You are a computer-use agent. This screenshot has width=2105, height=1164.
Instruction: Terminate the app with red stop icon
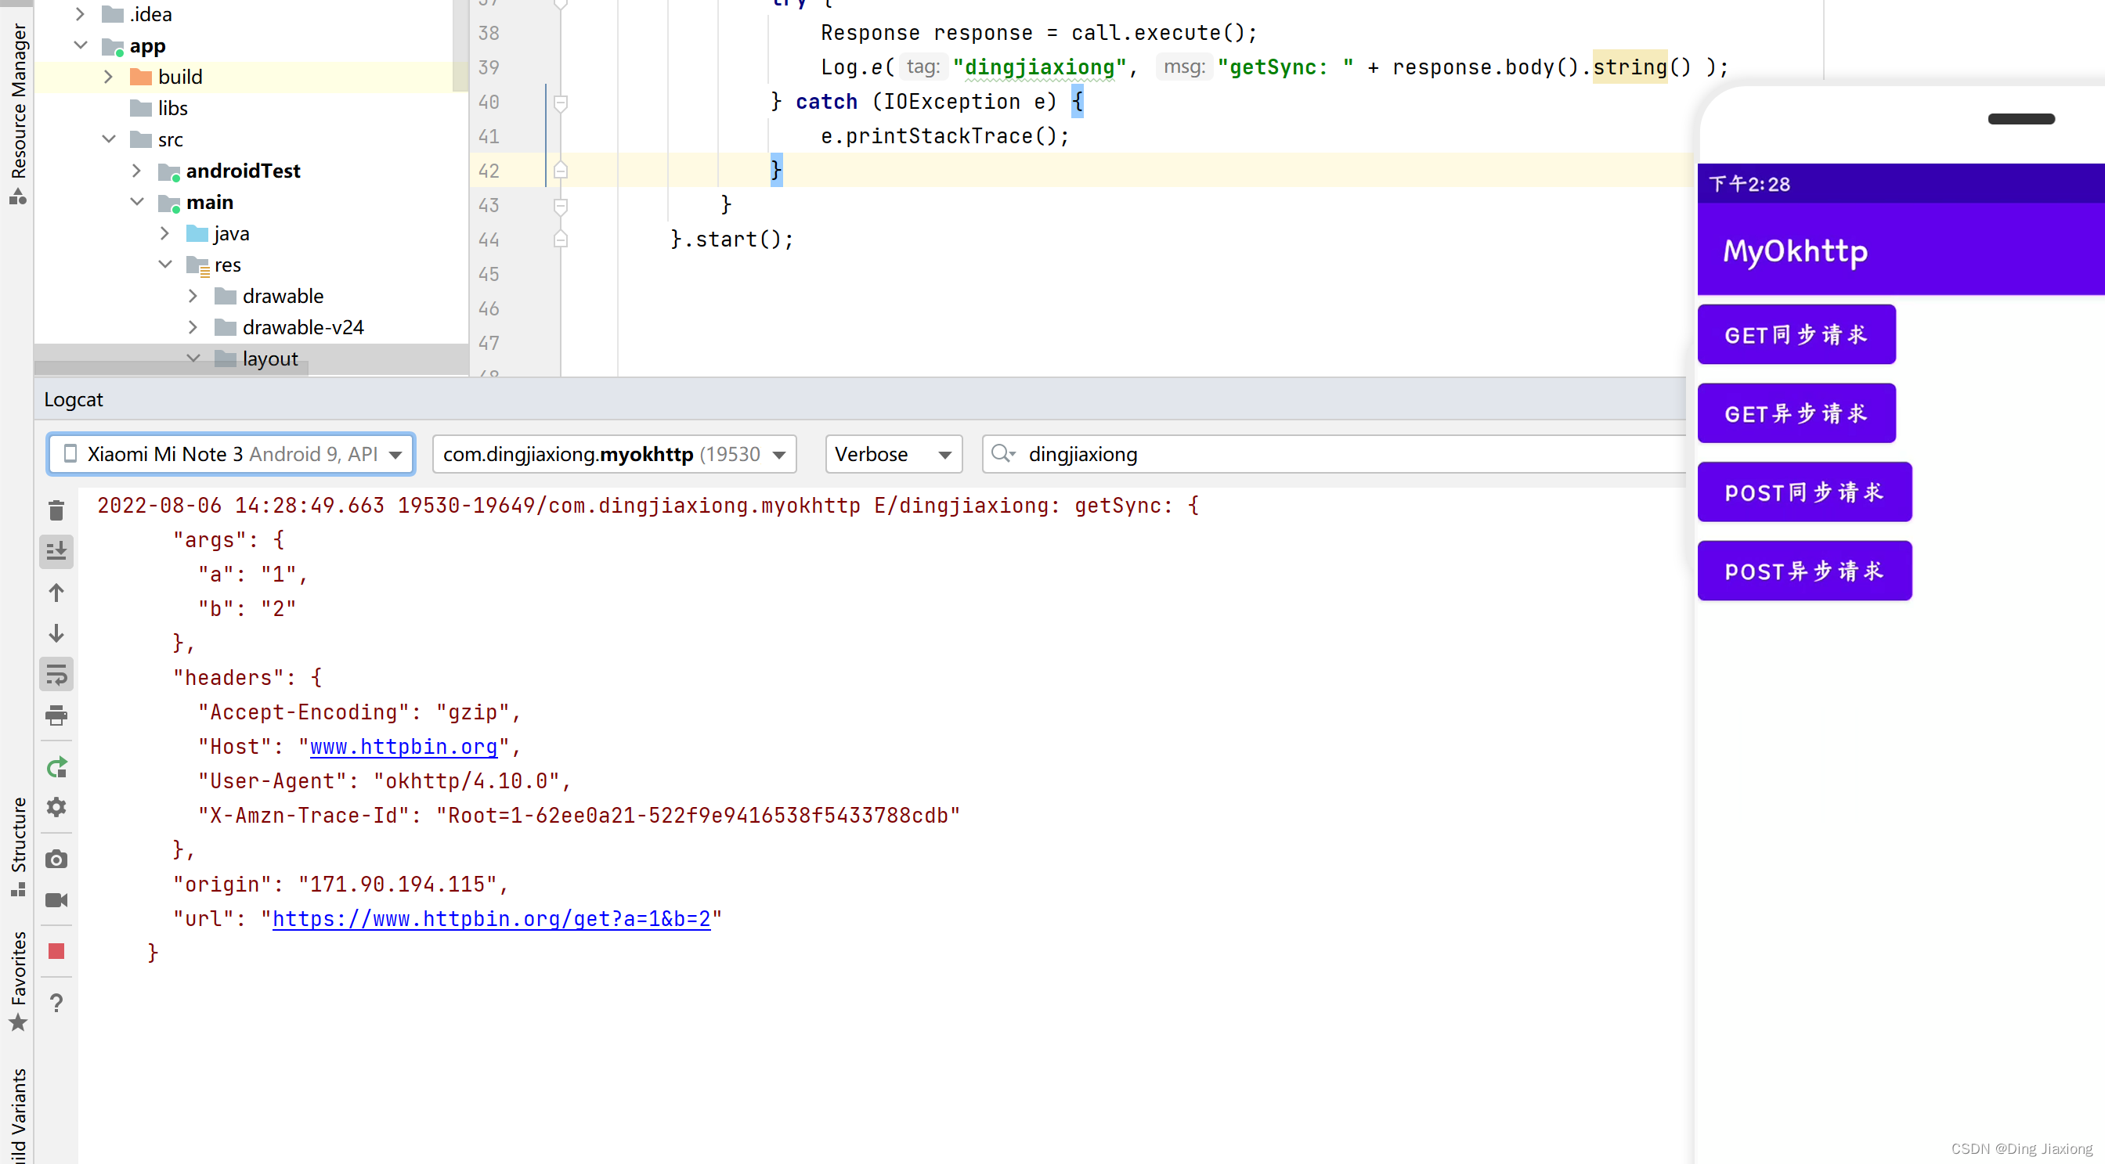(x=56, y=951)
